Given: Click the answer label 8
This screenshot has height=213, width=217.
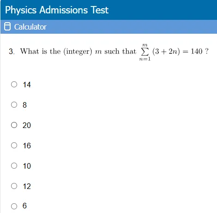Looking at the screenshot, I should pos(24,105).
